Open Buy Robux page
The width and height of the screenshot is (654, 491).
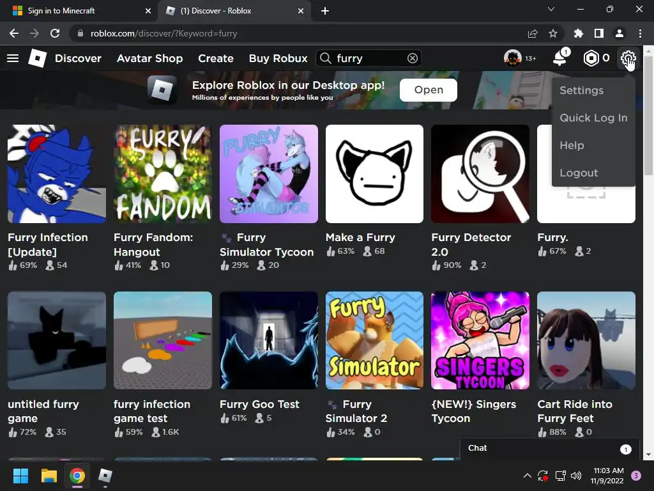coord(278,58)
